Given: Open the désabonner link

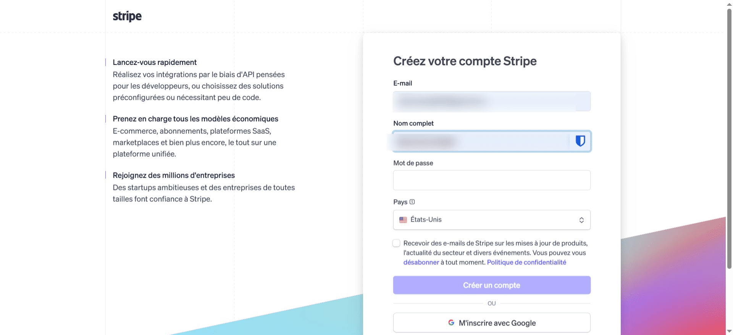Looking at the screenshot, I should point(421,263).
